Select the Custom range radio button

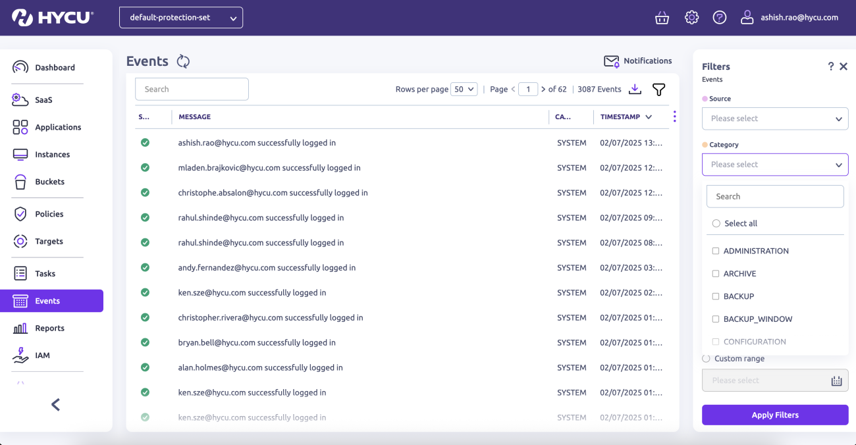707,359
